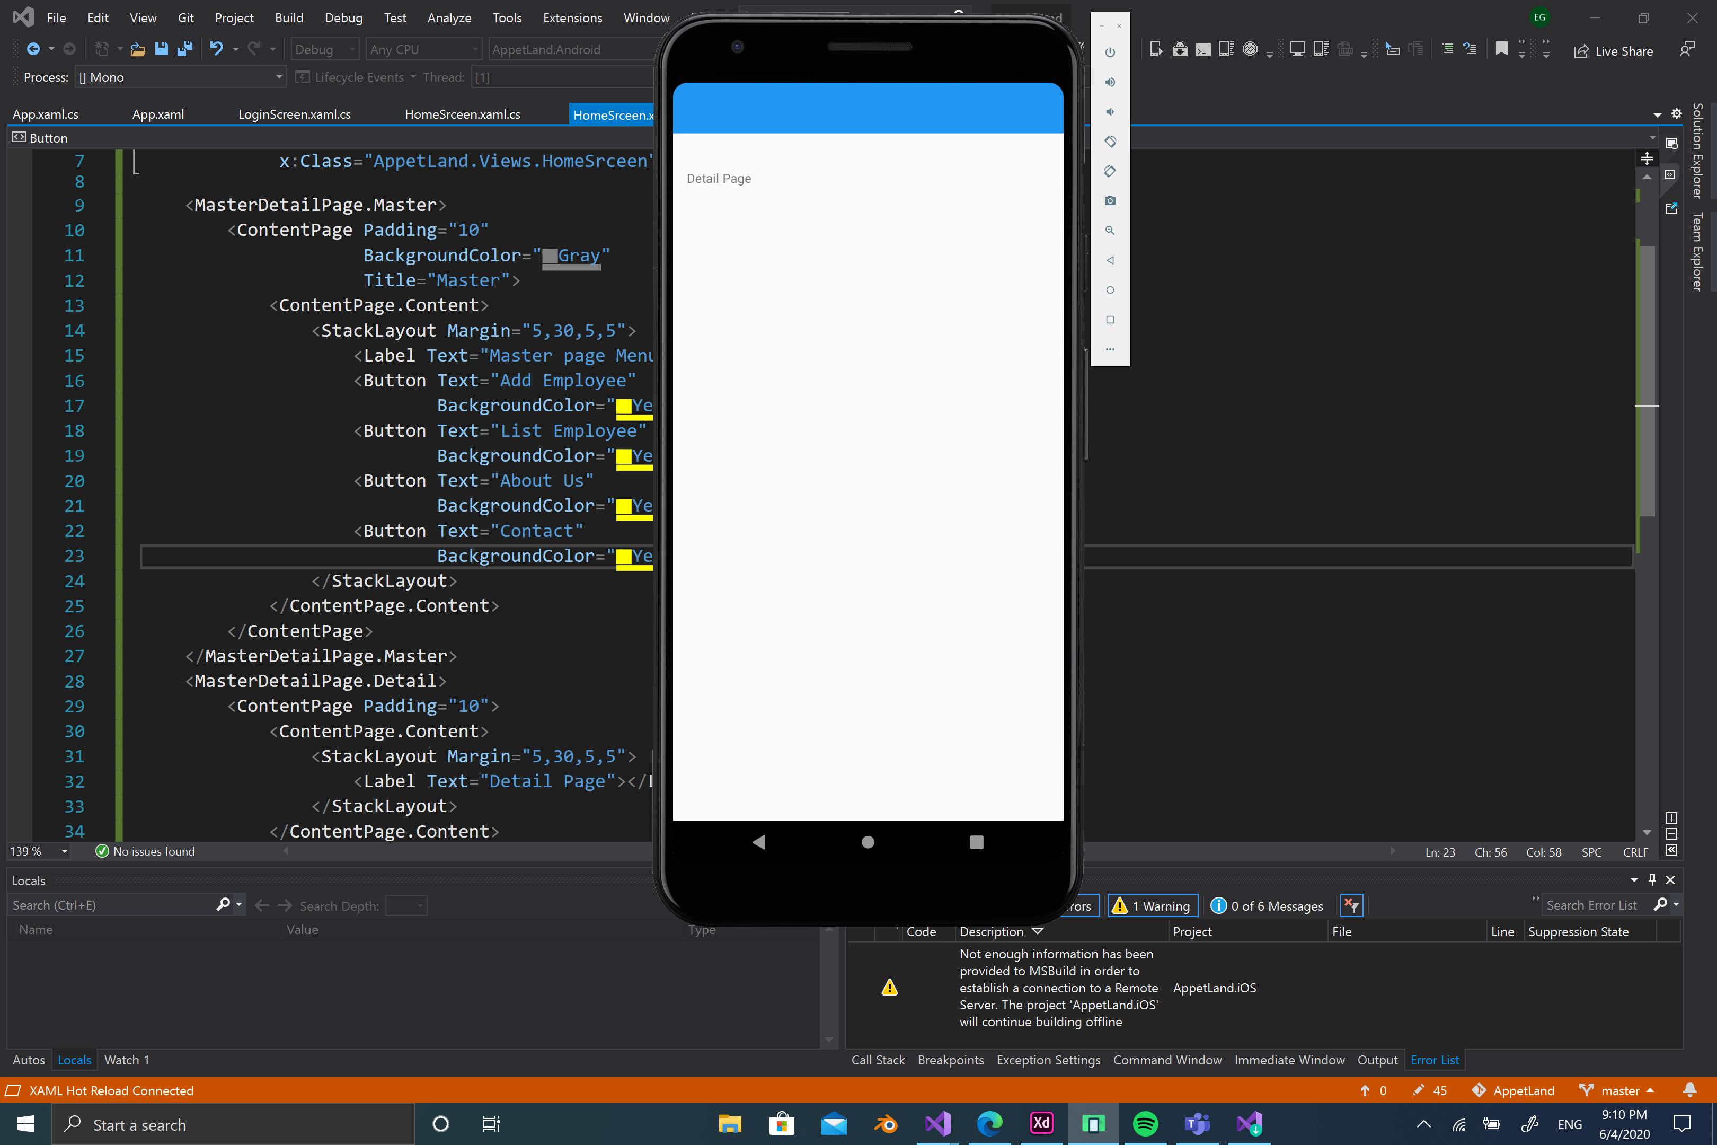This screenshot has width=1717, height=1145.
Task: Toggle the 1 Warning filter
Action: pyautogui.click(x=1154, y=905)
